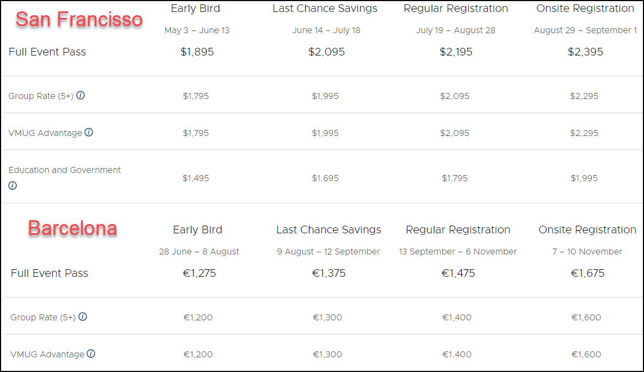Select the $1,895 Early Bird Full Event Pass
Screen dimensions: 644x372
point(197,52)
